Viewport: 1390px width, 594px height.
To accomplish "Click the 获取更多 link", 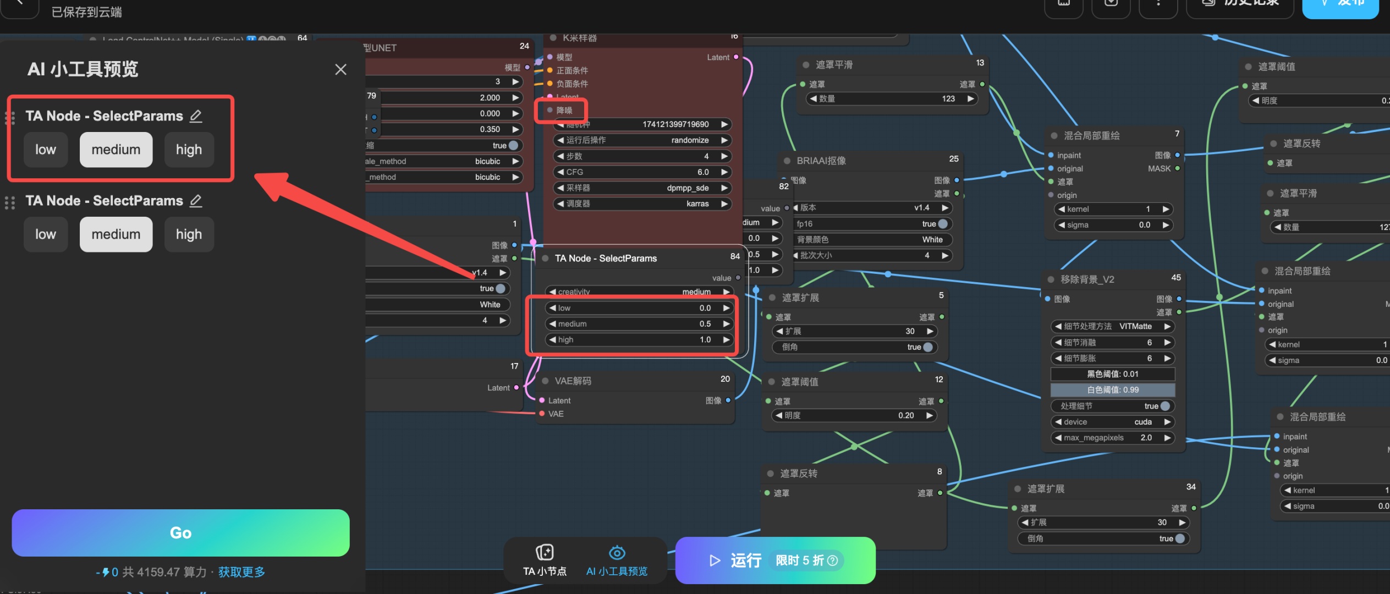I will [241, 572].
